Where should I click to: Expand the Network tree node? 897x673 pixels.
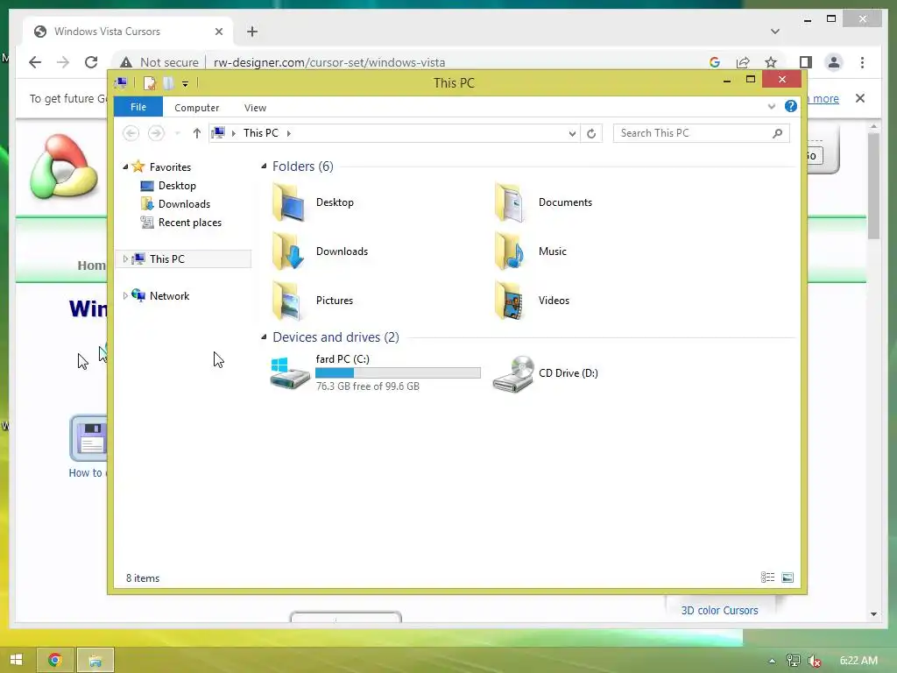125,296
